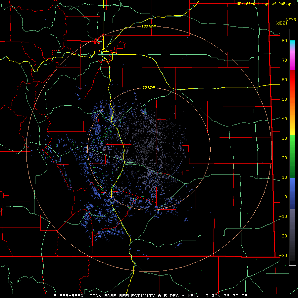
Task: Click the NEXR label above color scale
Action: coord(291,20)
